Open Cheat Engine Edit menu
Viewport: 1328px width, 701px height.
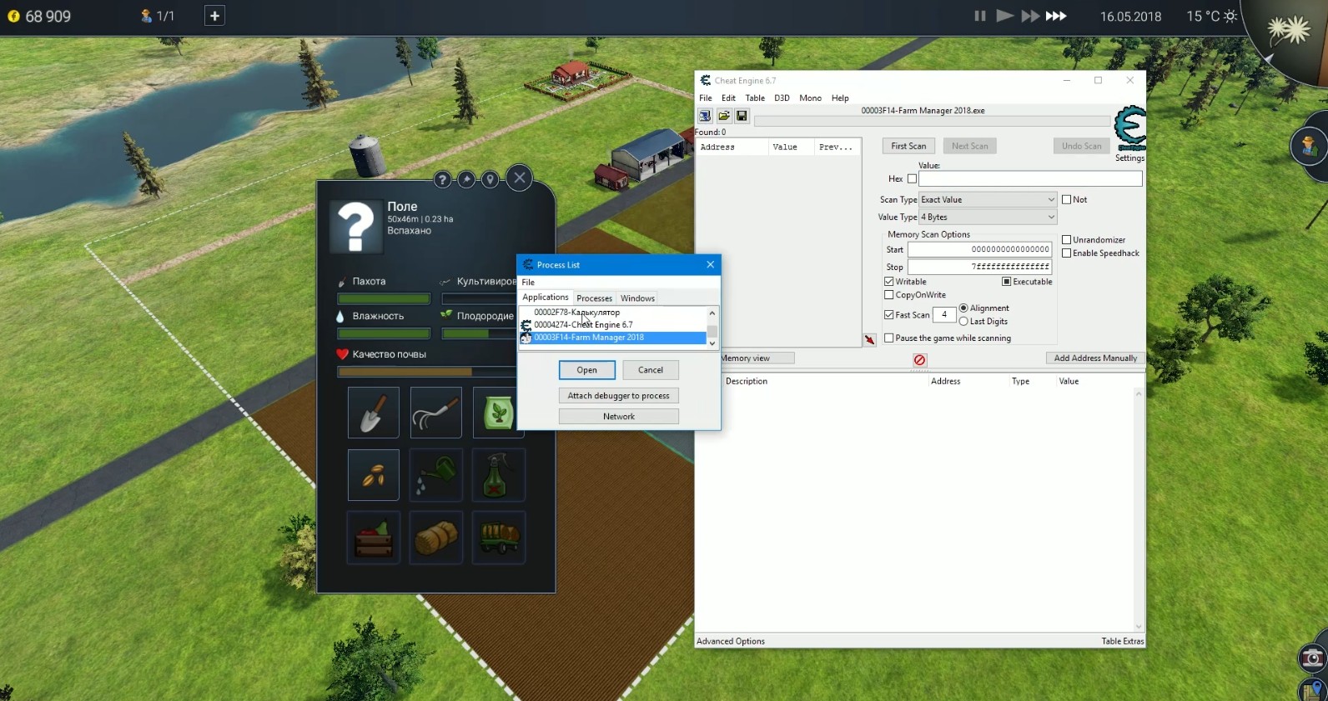coord(728,98)
